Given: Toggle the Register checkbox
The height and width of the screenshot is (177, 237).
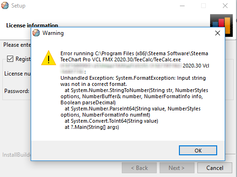Looking at the screenshot, I should click(x=10, y=59).
